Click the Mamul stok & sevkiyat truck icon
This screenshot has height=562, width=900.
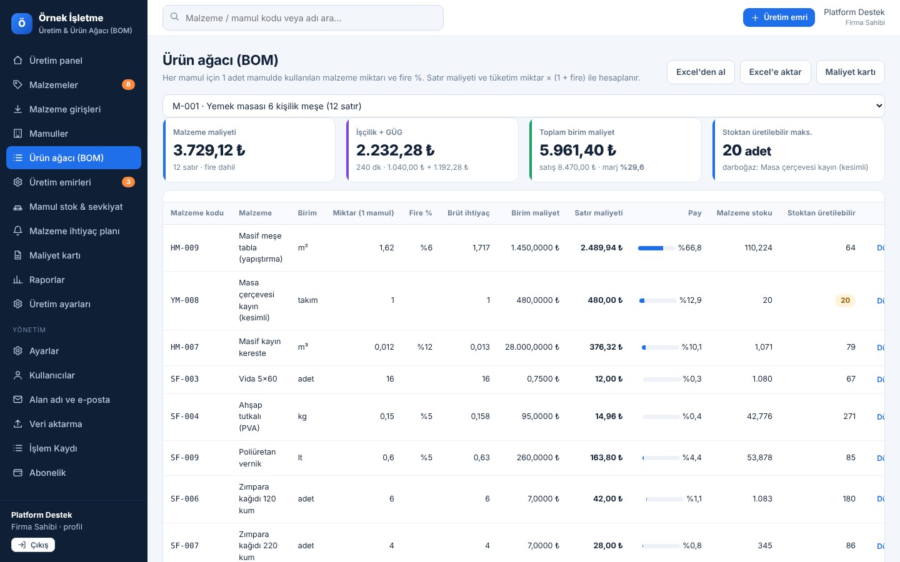pos(18,207)
